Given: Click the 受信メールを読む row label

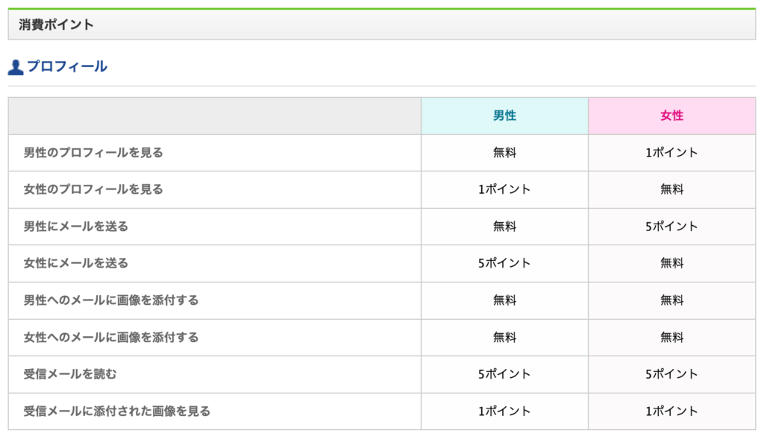Looking at the screenshot, I should coord(70,374).
